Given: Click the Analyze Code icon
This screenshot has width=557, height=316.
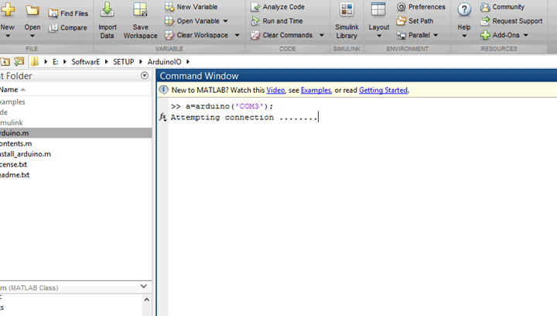Looking at the screenshot, I should pyautogui.click(x=256, y=7).
